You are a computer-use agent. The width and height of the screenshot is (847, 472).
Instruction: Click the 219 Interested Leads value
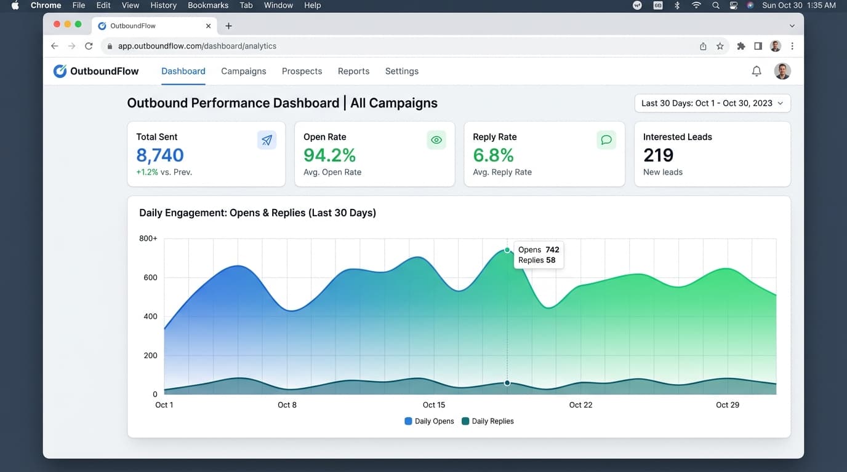tap(659, 155)
